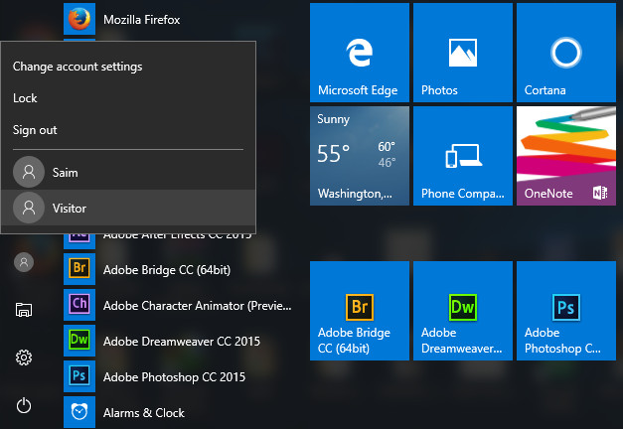Choose Lock from account menu

click(x=26, y=98)
